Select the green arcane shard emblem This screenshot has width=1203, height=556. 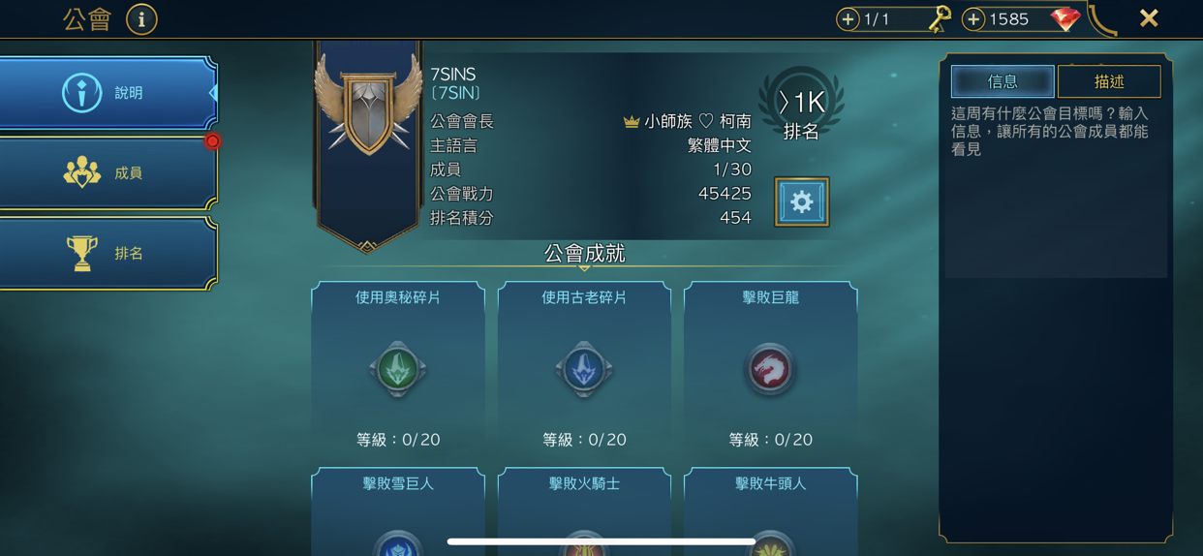click(x=398, y=369)
